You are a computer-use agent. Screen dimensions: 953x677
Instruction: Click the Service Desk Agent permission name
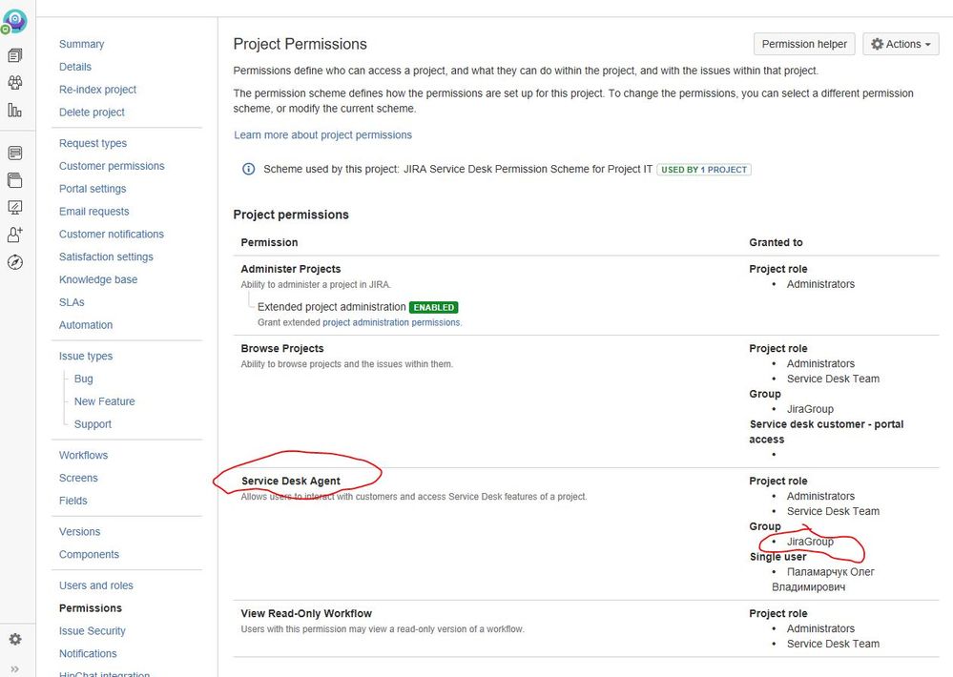(x=291, y=481)
